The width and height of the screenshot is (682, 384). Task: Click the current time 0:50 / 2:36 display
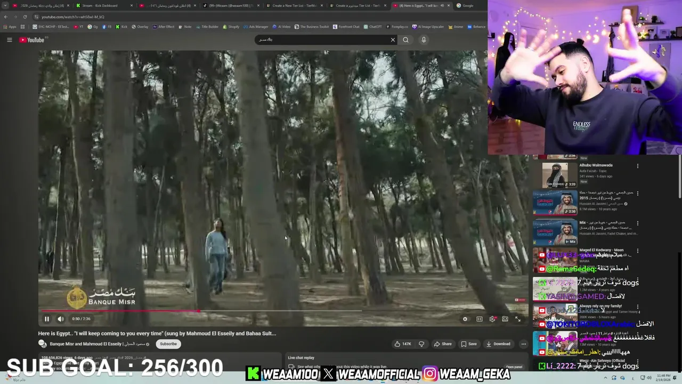click(x=81, y=319)
